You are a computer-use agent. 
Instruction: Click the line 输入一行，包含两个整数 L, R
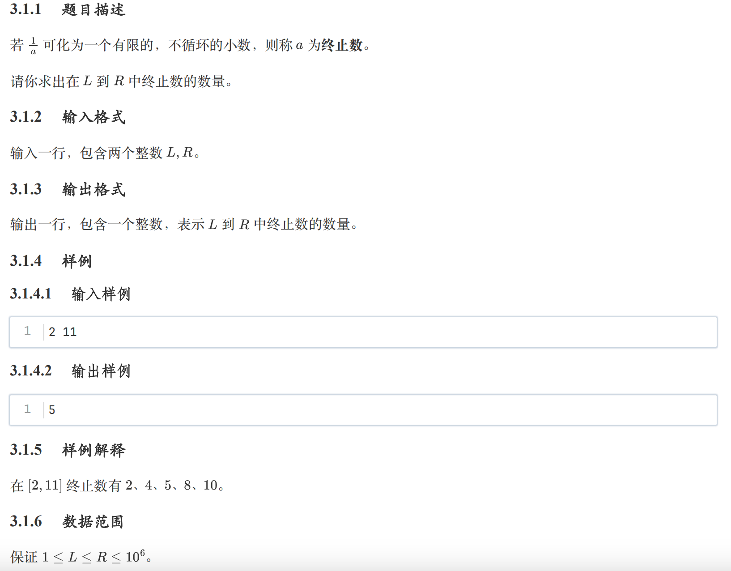[105, 153]
